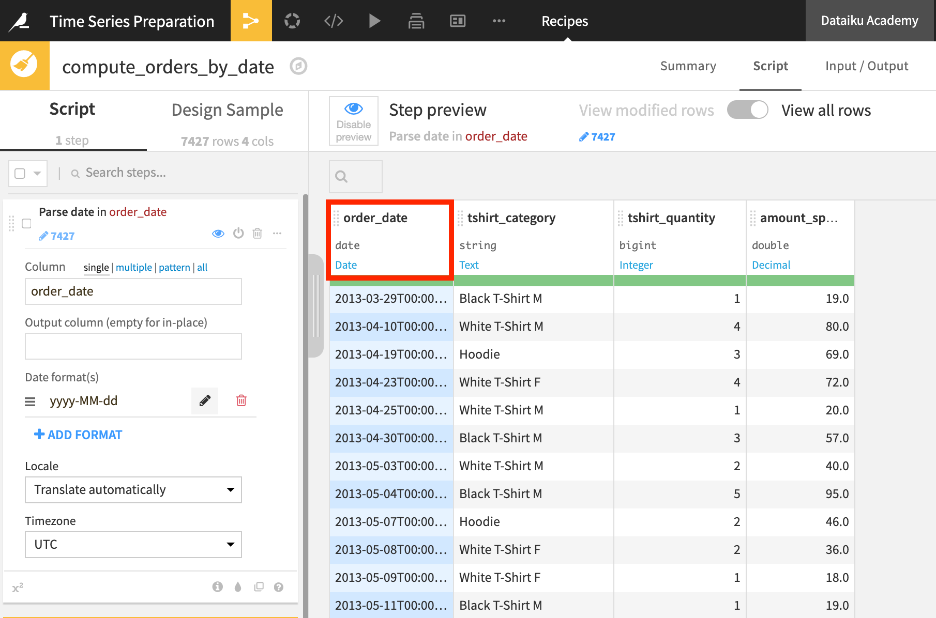Expand the select-all steps dropdown arrow

(x=37, y=174)
